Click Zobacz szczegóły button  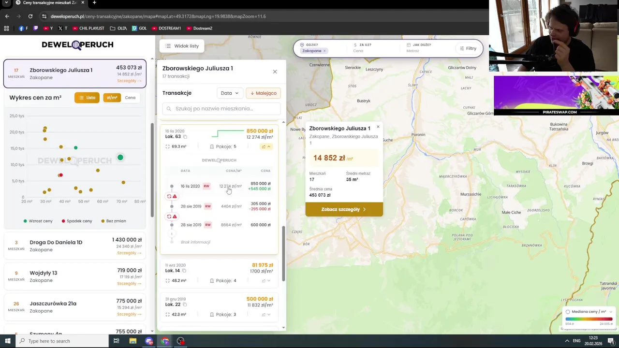point(344,209)
